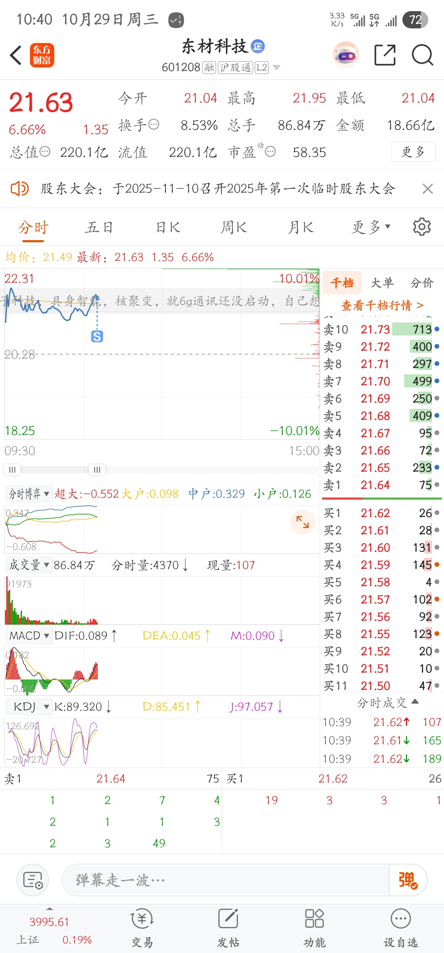Tap the left handle of time range slider
Screen dimensions: 444x953
pos(12,469)
